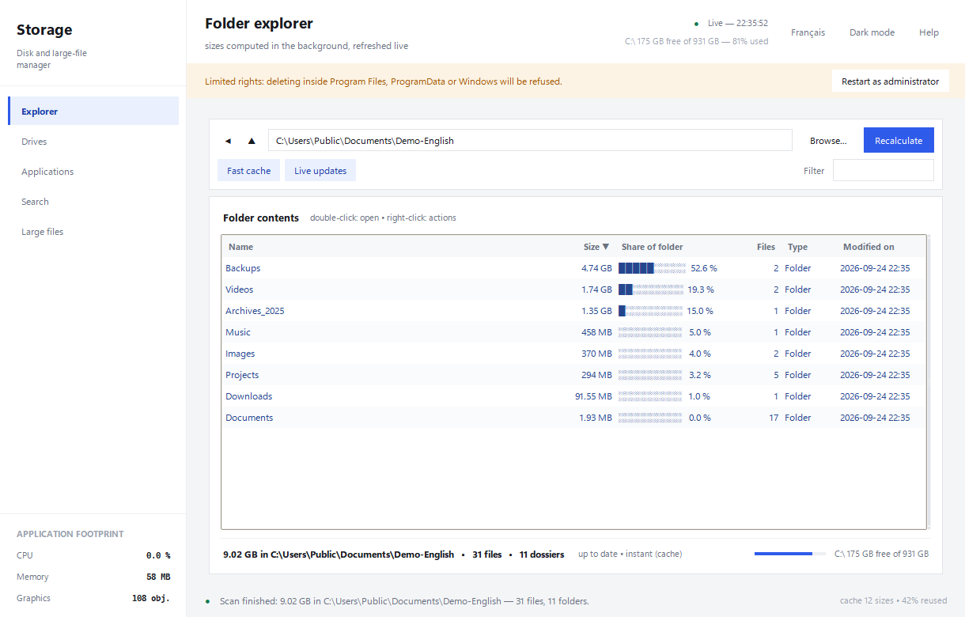
Task: Click the Memory 58 MB value
Action: point(158,577)
